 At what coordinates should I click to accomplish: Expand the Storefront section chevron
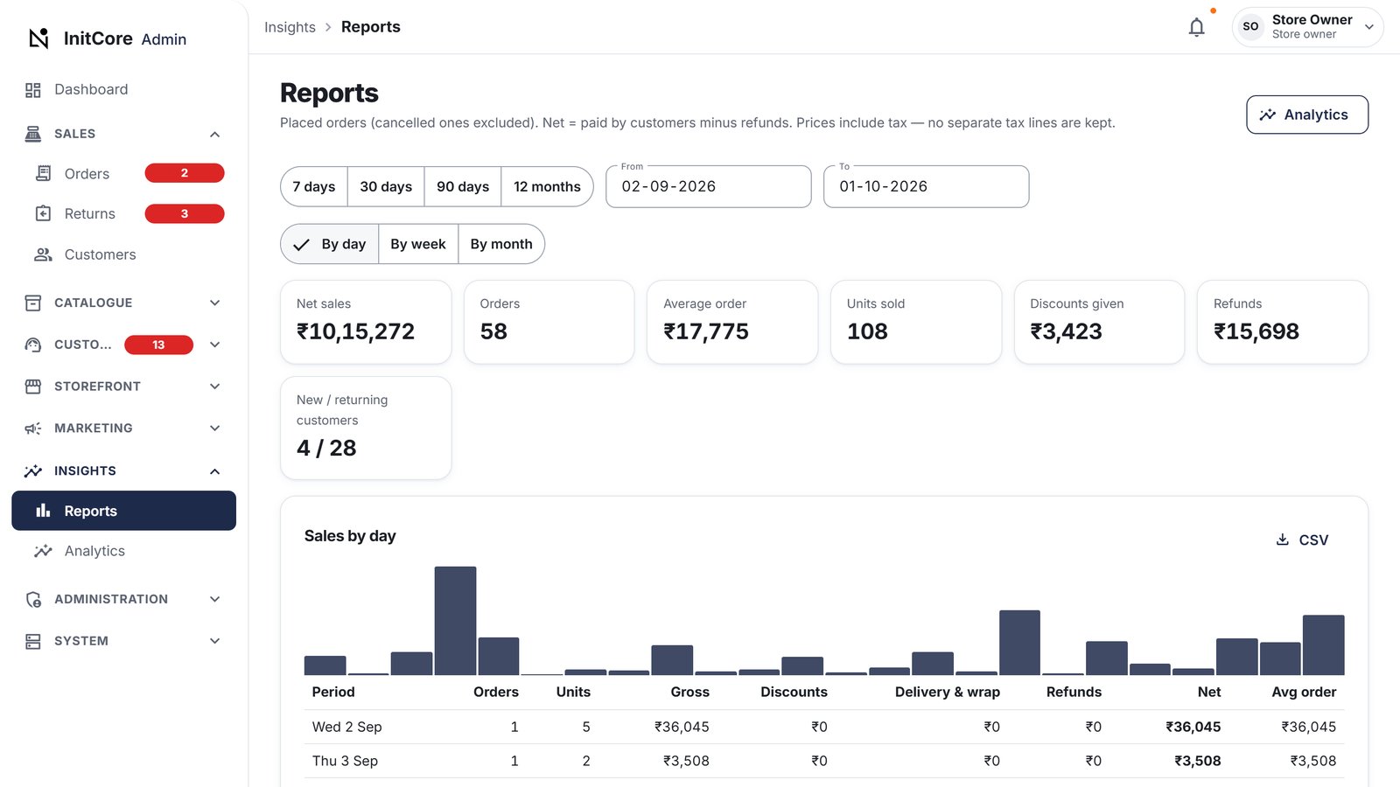(x=215, y=387)
